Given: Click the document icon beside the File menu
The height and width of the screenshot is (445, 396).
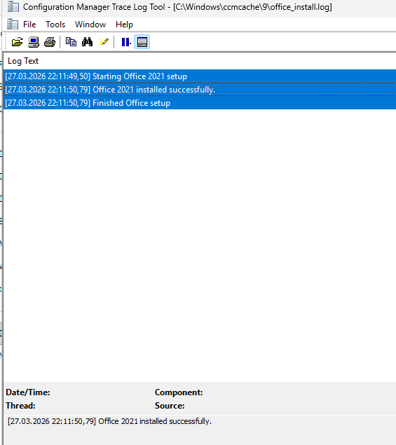Looking at the screenshot, I should point(13,25).
